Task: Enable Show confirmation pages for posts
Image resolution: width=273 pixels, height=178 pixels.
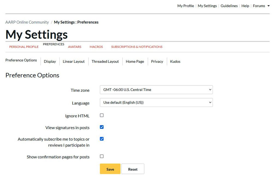Action: pyautogui.click(x=102, y=156)
